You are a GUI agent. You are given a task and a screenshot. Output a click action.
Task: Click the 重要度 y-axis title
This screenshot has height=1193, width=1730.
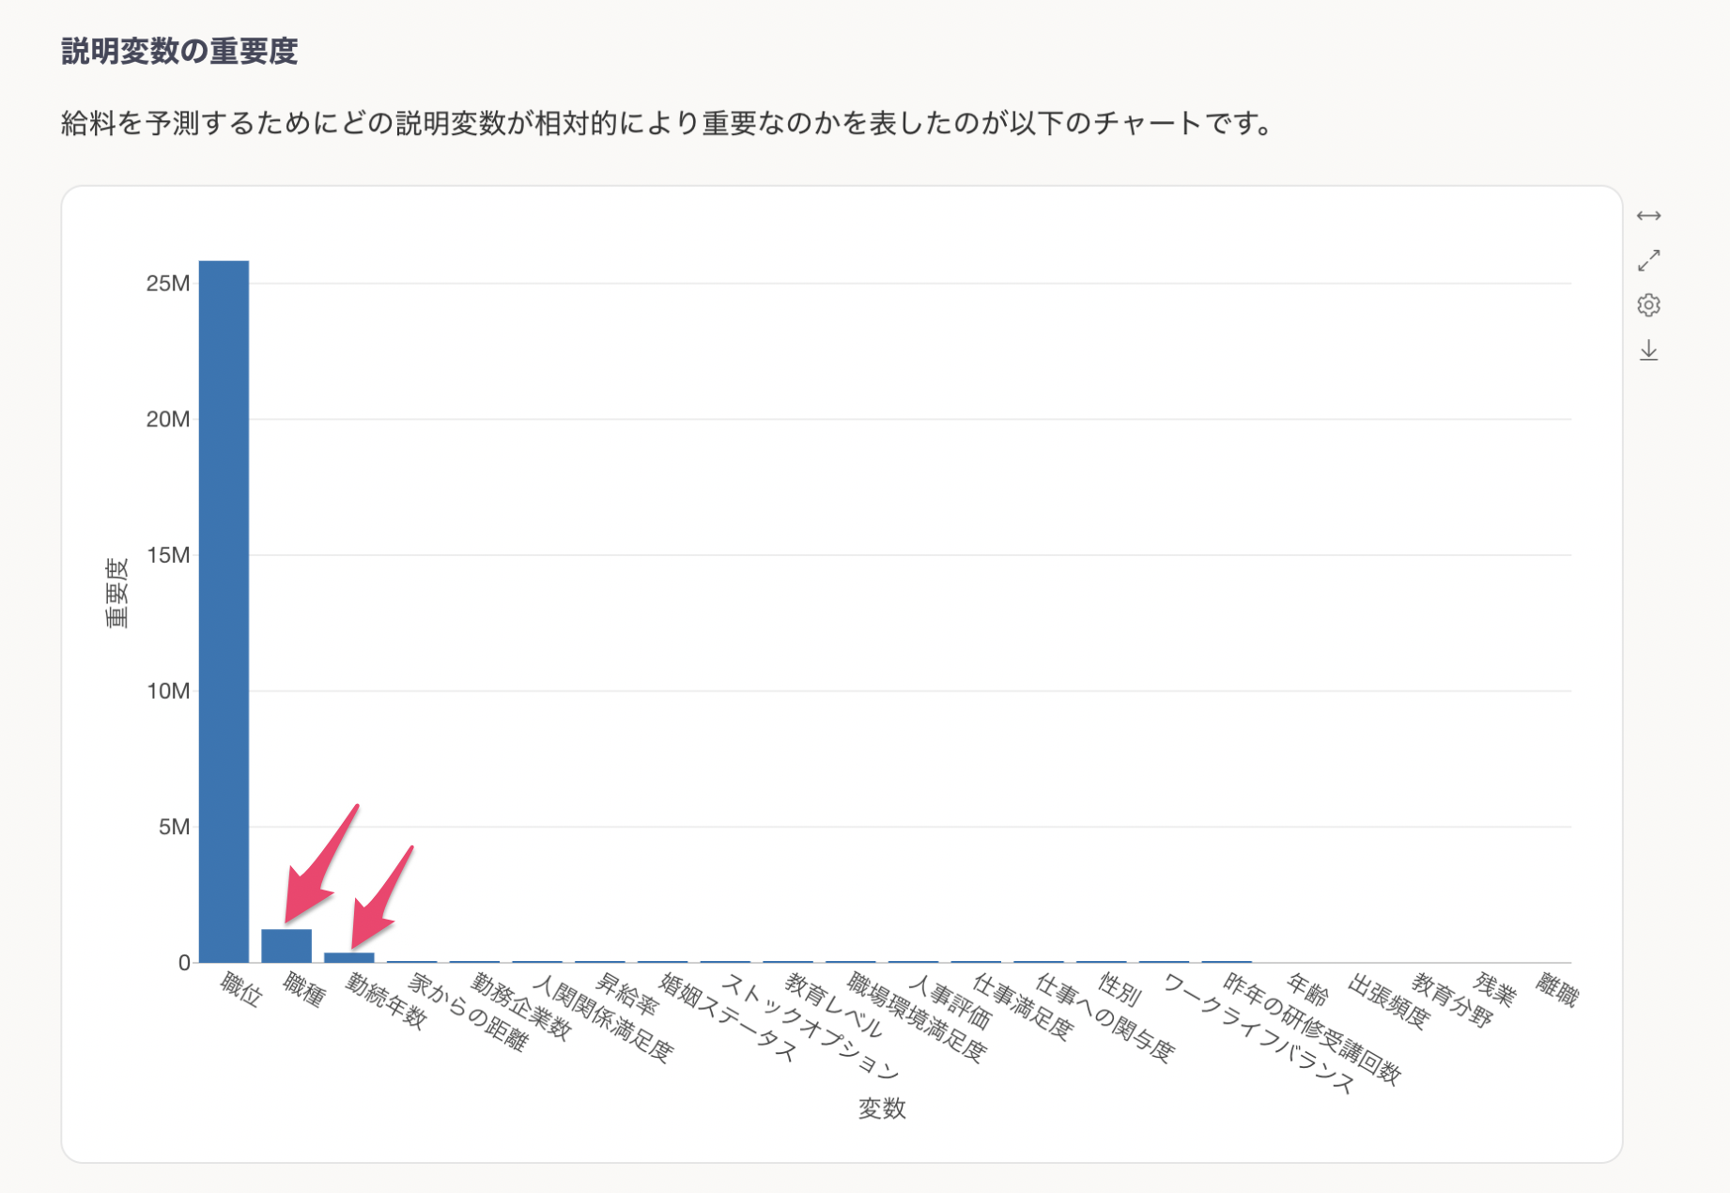[x=116, y=592]
